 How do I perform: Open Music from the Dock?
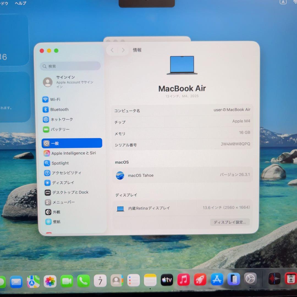pyautogui.click(x=183, y=280)
